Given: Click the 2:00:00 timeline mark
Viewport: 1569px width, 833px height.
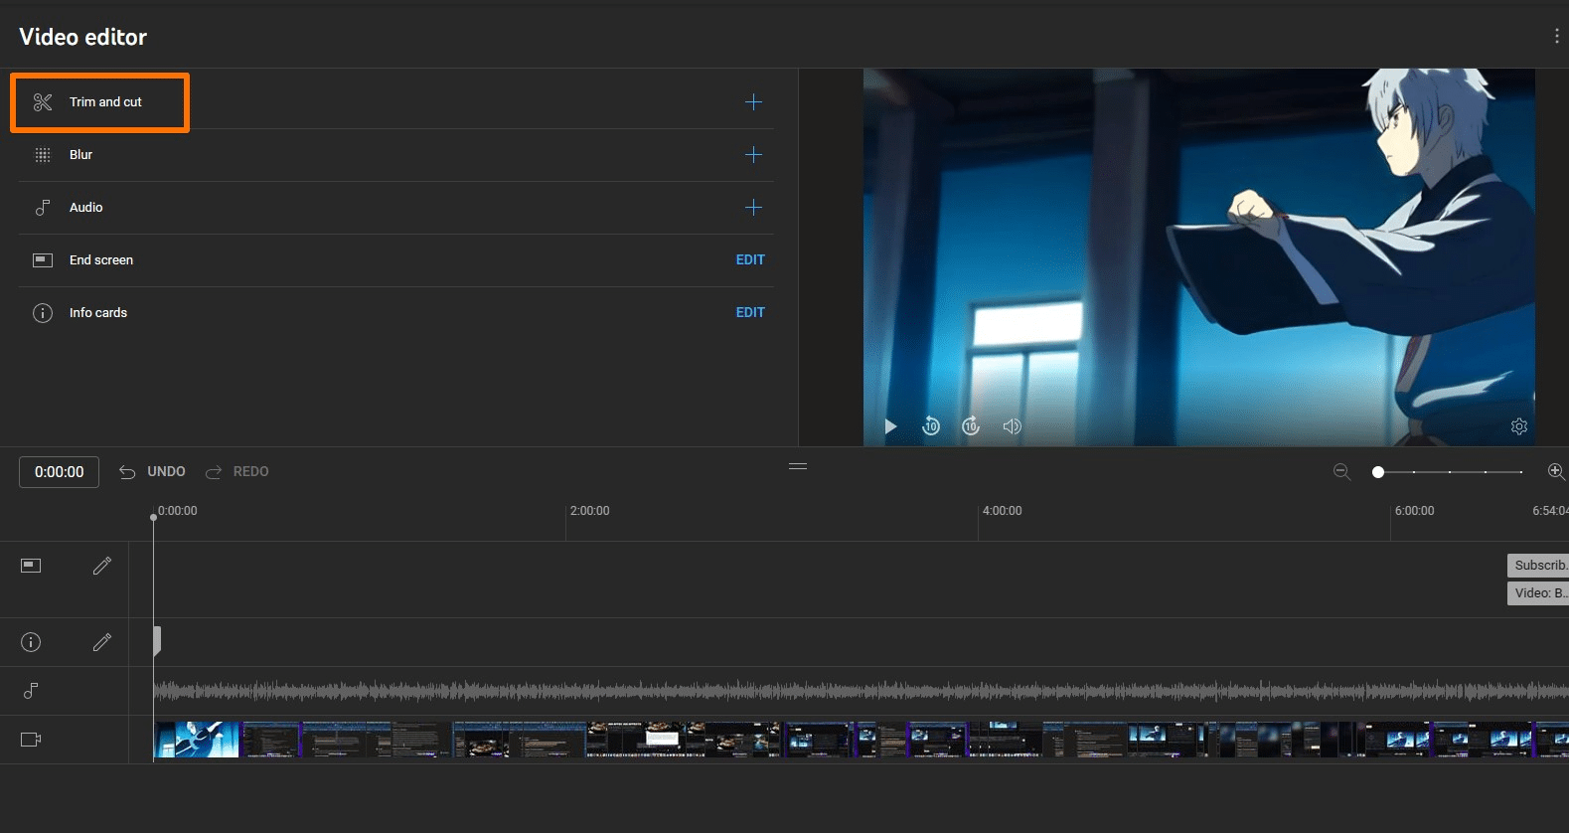Looking at the screenshot, I should 589,511.
